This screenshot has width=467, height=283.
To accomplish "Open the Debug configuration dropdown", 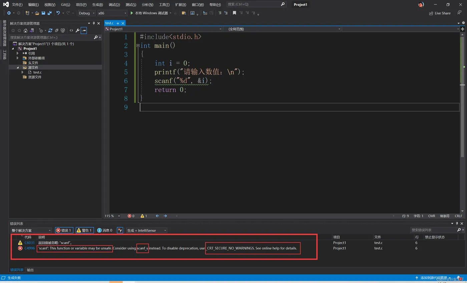I will coord(87,13).
